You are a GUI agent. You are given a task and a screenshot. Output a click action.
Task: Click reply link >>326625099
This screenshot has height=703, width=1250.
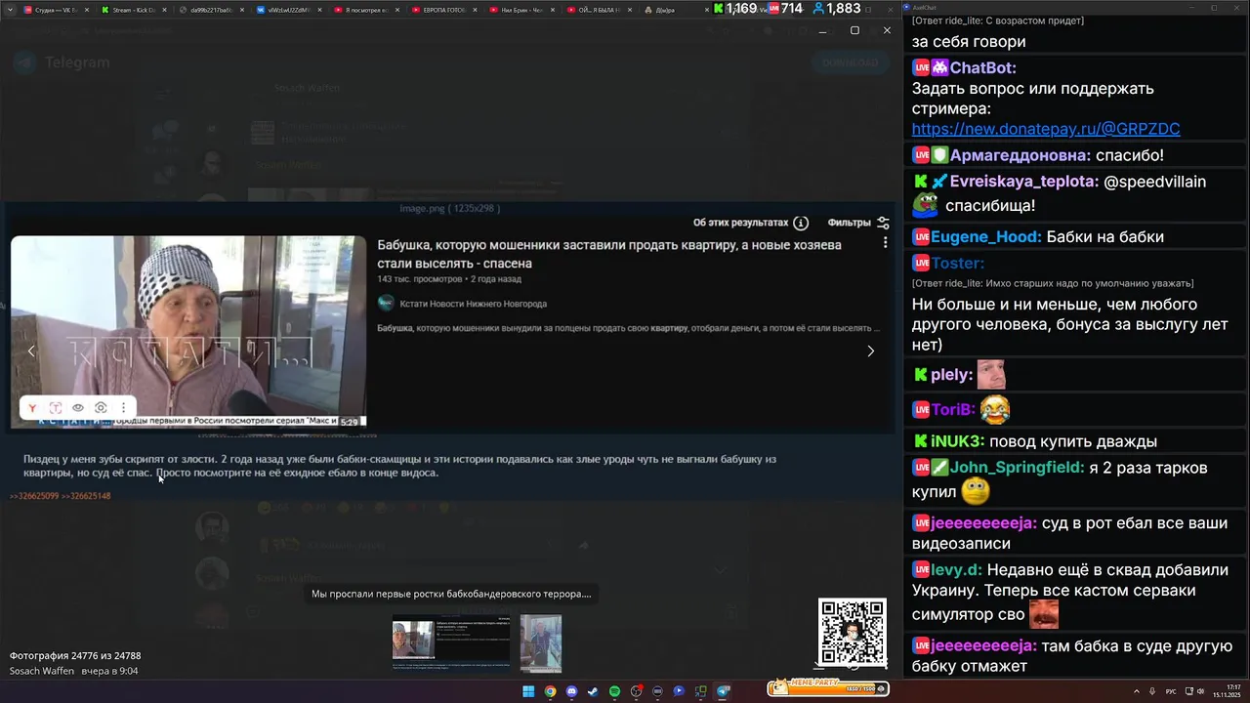click(34, 496)
